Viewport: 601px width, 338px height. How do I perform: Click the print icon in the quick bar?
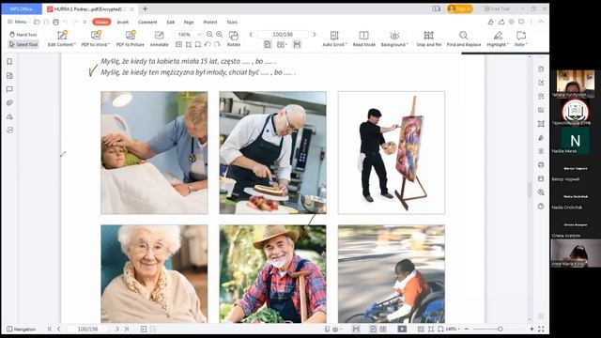56,23
